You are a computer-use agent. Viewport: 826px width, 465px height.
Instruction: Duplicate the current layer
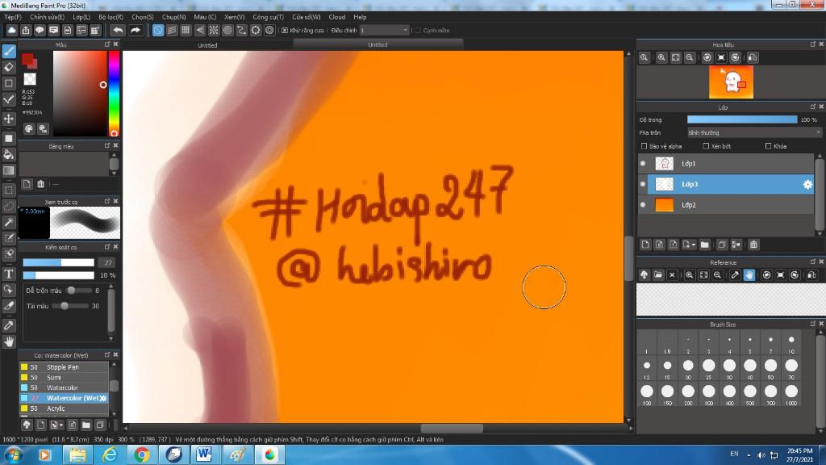pos(722,245)
